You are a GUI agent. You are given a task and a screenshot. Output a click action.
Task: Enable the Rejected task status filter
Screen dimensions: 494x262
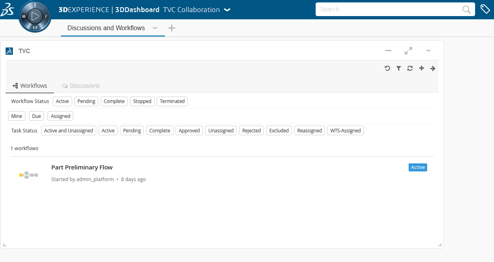tap(251, 131)
